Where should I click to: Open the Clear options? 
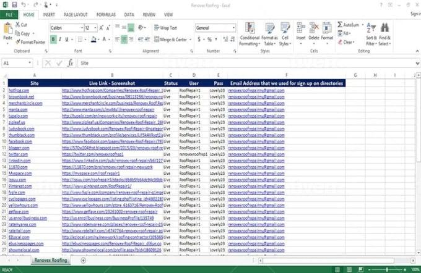click(x=346, y=42)
